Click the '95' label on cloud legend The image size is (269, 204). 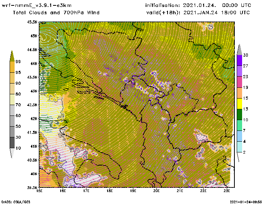[x=18, y=72]
